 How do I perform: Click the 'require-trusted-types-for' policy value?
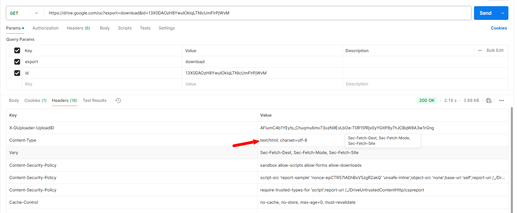[342, 190]
